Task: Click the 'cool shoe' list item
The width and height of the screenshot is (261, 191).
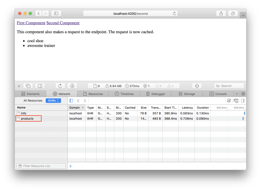Action: pos(35,41)
